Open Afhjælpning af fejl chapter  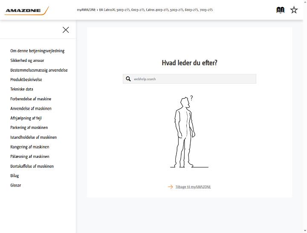pyautogui.click(x=26, y=118)
